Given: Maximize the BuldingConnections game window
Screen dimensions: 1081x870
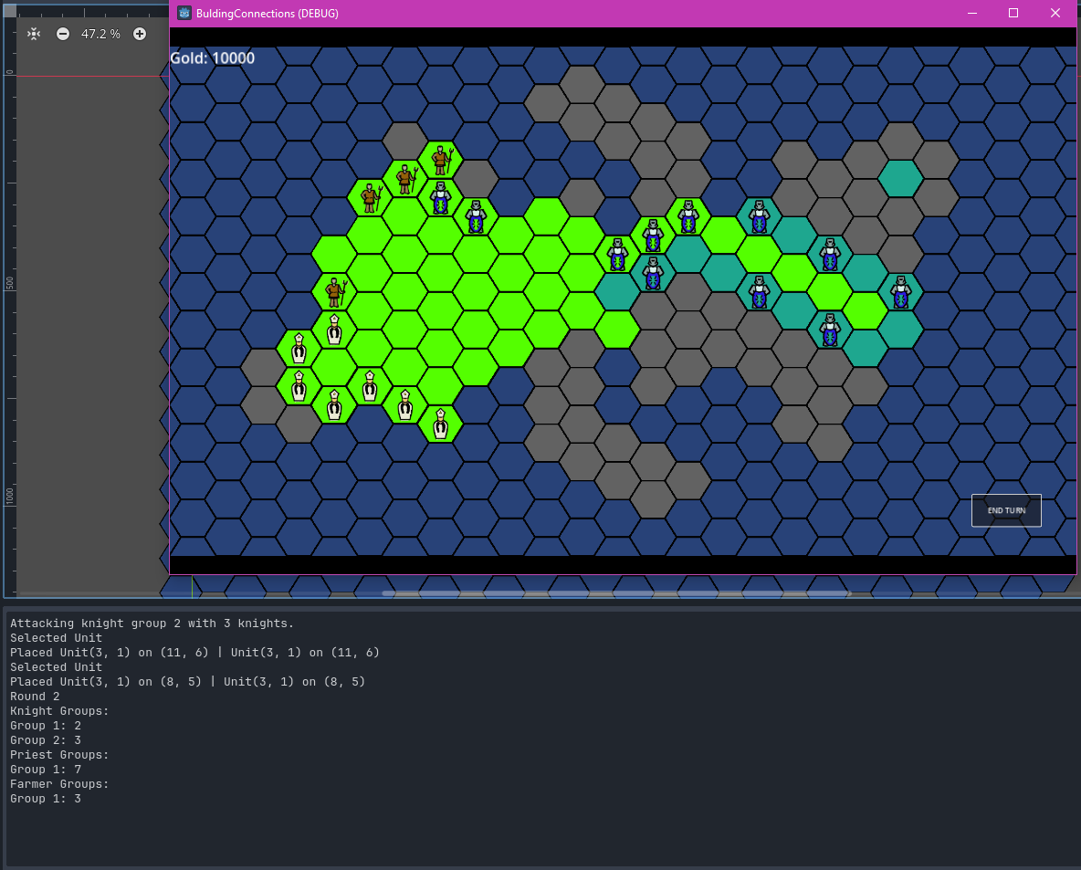Looking at the screenshot, I should [x=1013, y=13].
